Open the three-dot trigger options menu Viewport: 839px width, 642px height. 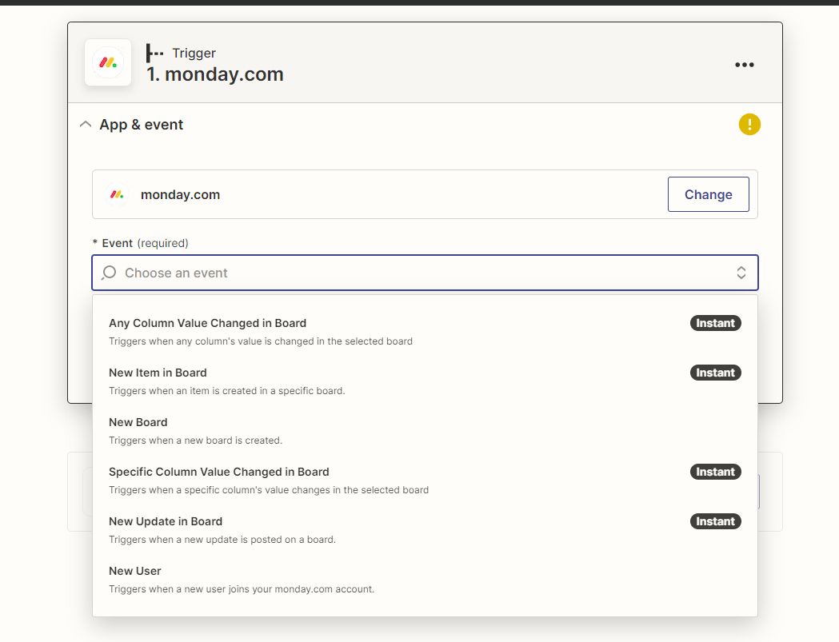click(x=745, y=65)
